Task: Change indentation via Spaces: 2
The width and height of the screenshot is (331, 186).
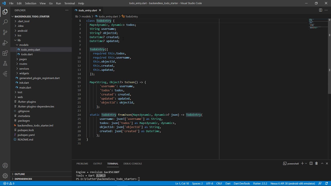Action: (197, 183)
